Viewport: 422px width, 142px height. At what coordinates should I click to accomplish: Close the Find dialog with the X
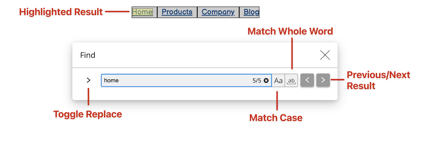pos(325,55)
